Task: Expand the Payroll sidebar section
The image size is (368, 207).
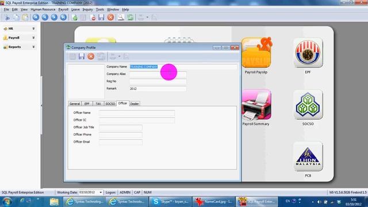Action: point(19,38)
